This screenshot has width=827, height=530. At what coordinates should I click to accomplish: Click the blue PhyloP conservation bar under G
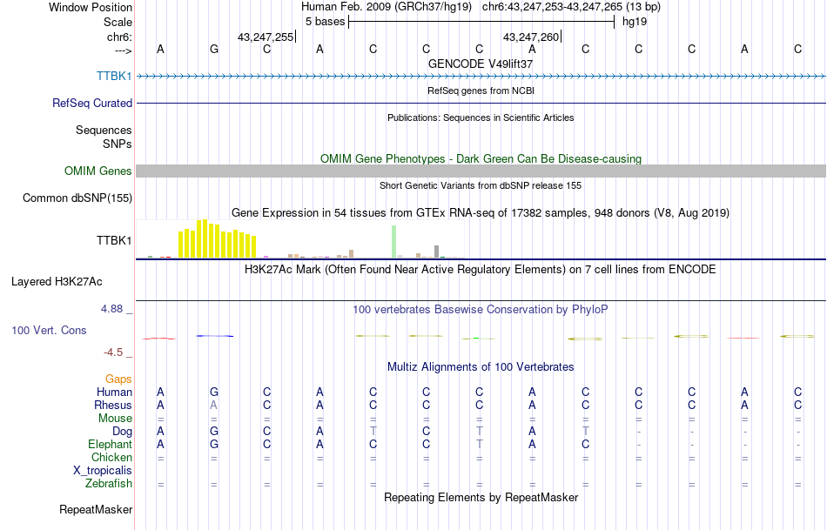coord(215,336)
